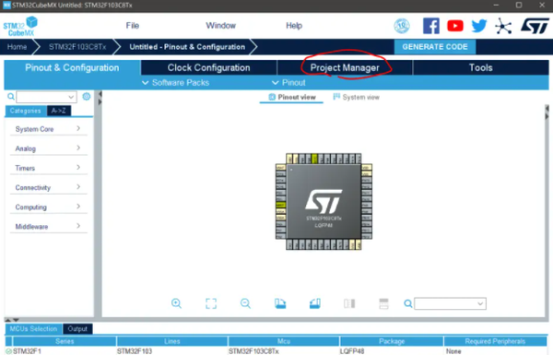Viewport: 553px width, 355px height.
Task: Open the Software Packs dropdown
Action: click(x=176, y=83)
